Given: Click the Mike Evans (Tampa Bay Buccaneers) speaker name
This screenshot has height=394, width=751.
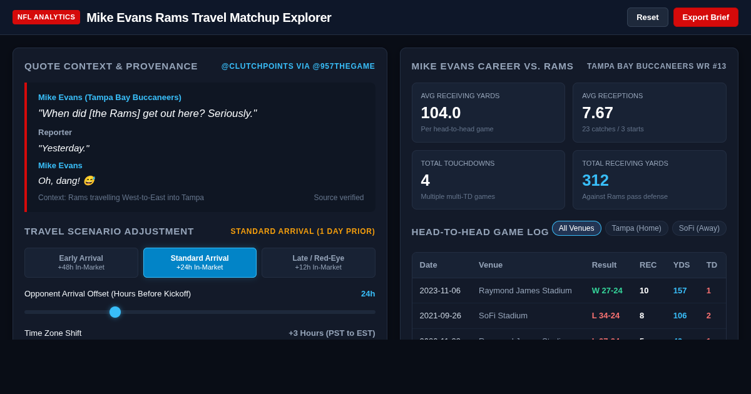Looking at the screenshot, I should [110, 98].
